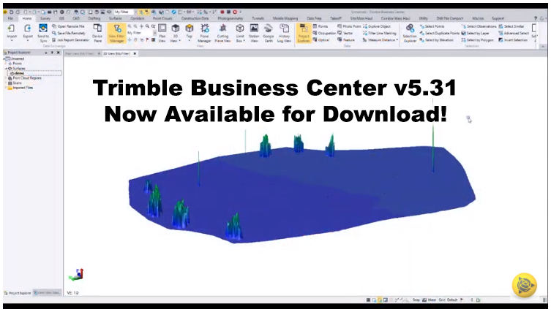The height and width of the screenshot is (312, 551).
Task: Open the Occupation spreadsheet
Action: coord(324,33)
